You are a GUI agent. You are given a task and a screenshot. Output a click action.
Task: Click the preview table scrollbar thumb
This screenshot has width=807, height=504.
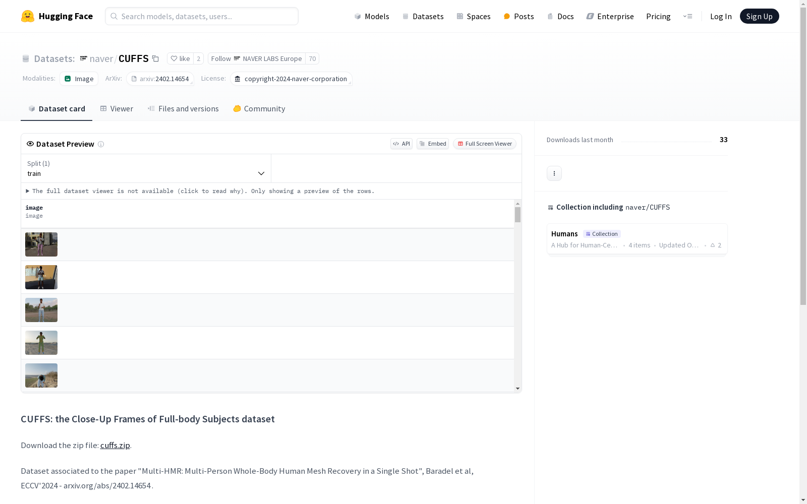click(x=517, y=215)
